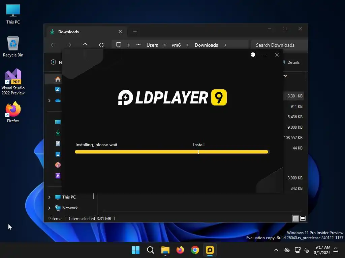Open Videos in the Explorer sidebar
This screenshot has width=345, height=258.
point(58,175)
